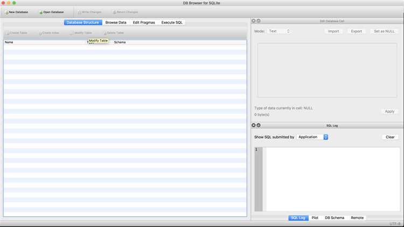Close the SQL Log panel

[254, 125]
